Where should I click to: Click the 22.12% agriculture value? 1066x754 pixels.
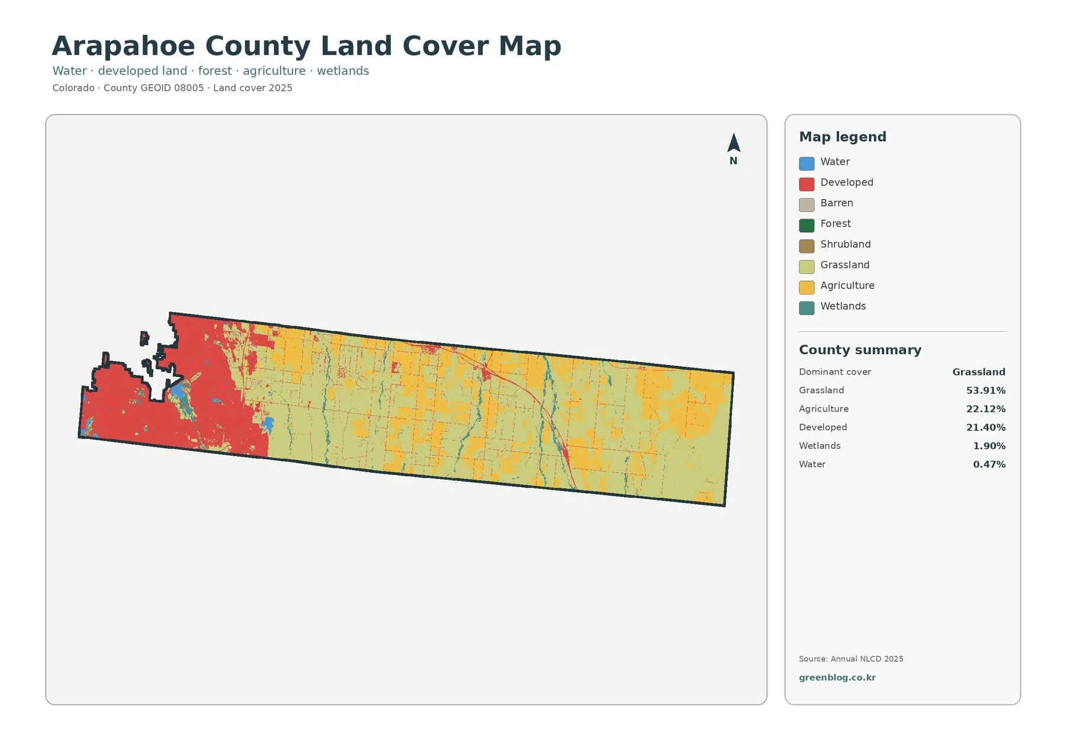tap(986, 409)
